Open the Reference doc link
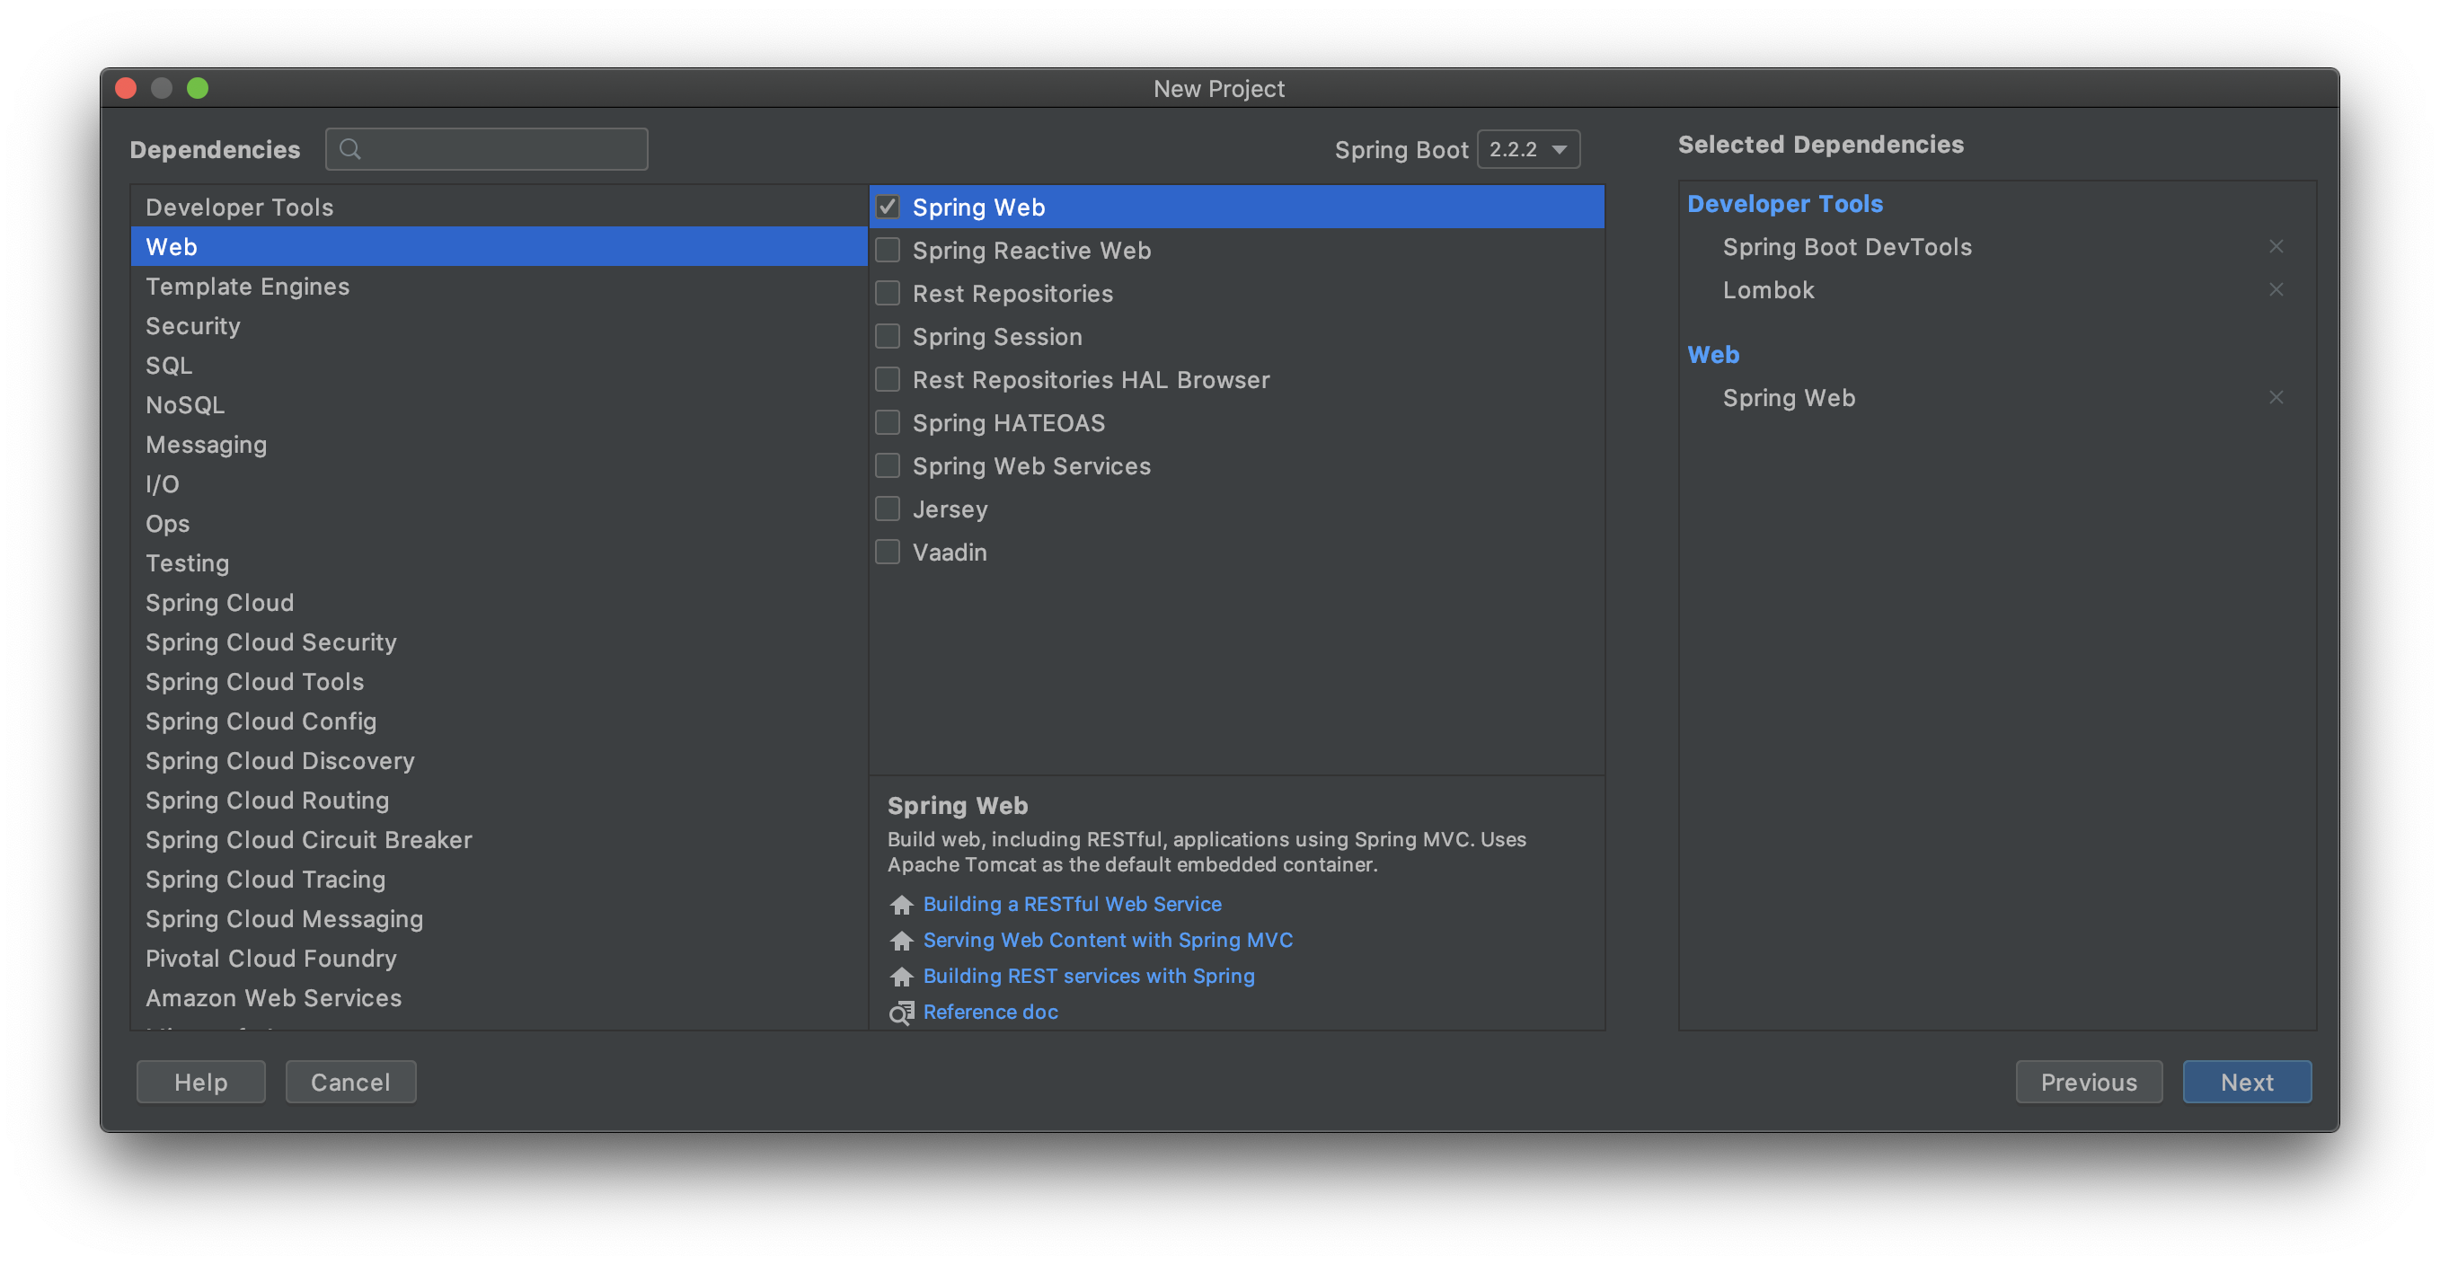This screenshot has height=1265, width=2440. pos(990,1012)
